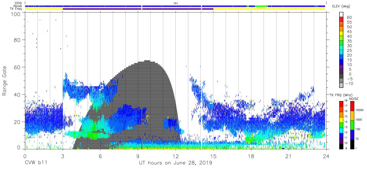The height and width of the screenshot is (169, 367).
Task: Click the 80 tick on Range Gate axis
Action: tap(18, 40)
